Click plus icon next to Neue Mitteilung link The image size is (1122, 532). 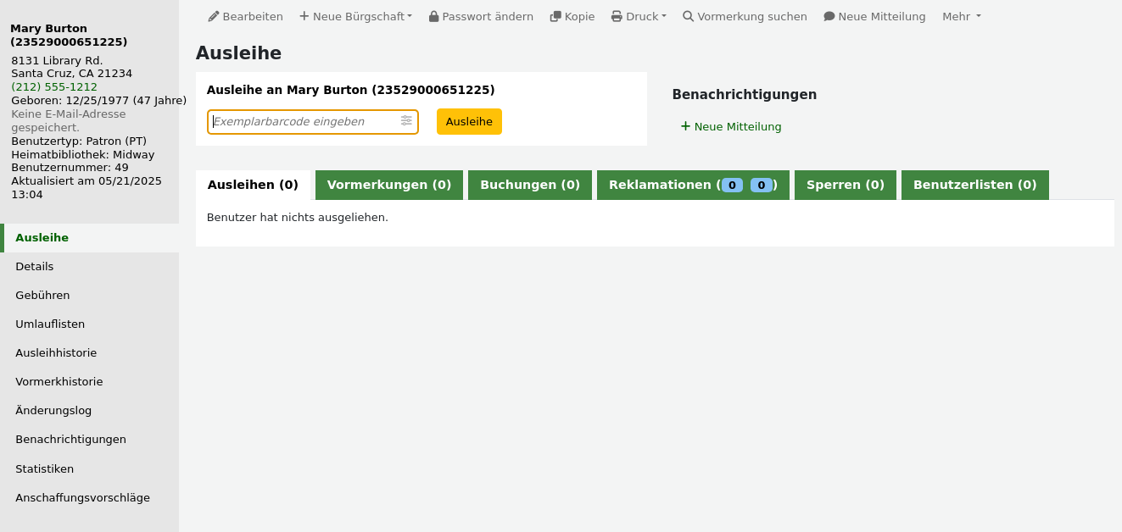685,126
